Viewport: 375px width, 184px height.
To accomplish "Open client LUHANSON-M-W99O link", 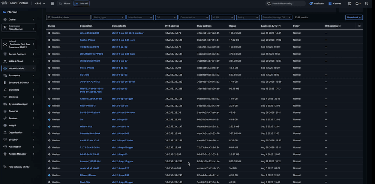I will 91,54.
